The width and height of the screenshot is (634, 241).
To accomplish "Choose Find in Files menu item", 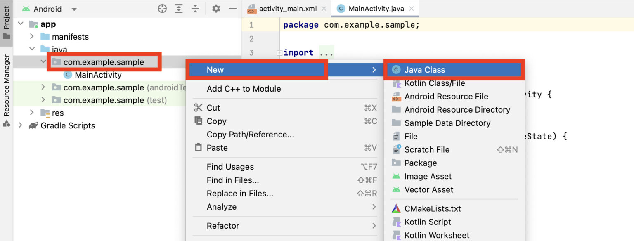I will tap(232, 180).
